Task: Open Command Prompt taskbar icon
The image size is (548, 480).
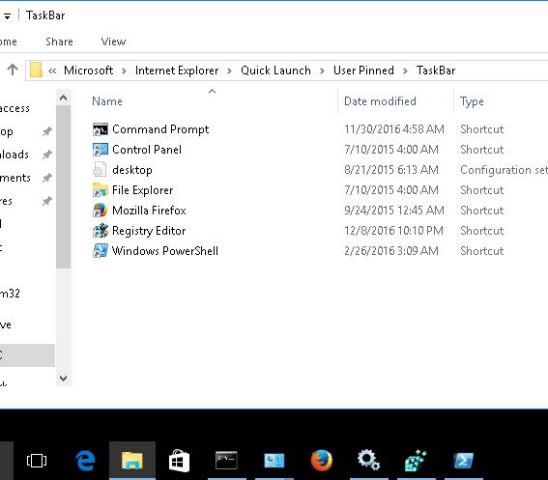Action: pos(226,461)
